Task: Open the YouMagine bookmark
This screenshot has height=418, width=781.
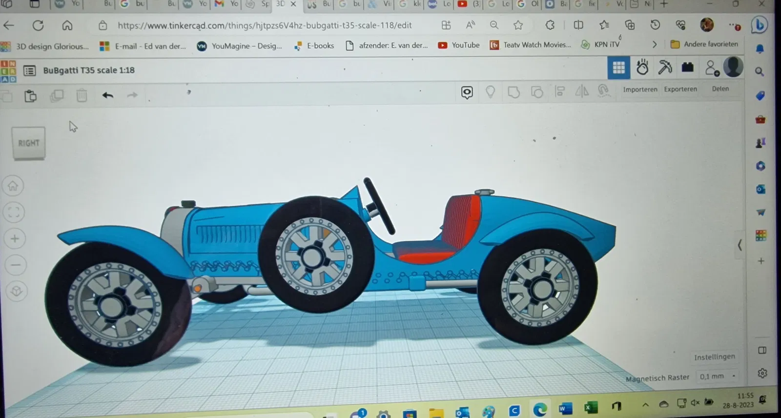Action: [240, 46]
